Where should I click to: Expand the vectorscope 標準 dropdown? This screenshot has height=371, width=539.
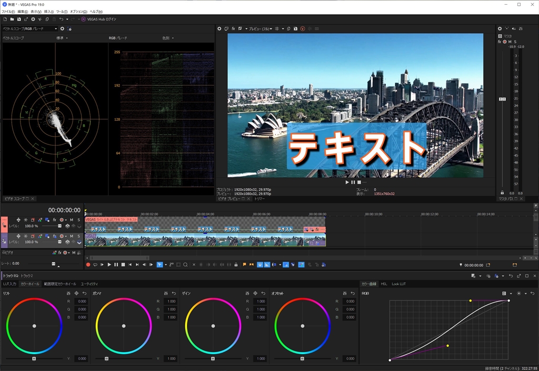pos(62,38)
